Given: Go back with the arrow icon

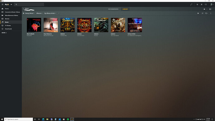Looking at the screenshot, I should [x=12, y=4].
